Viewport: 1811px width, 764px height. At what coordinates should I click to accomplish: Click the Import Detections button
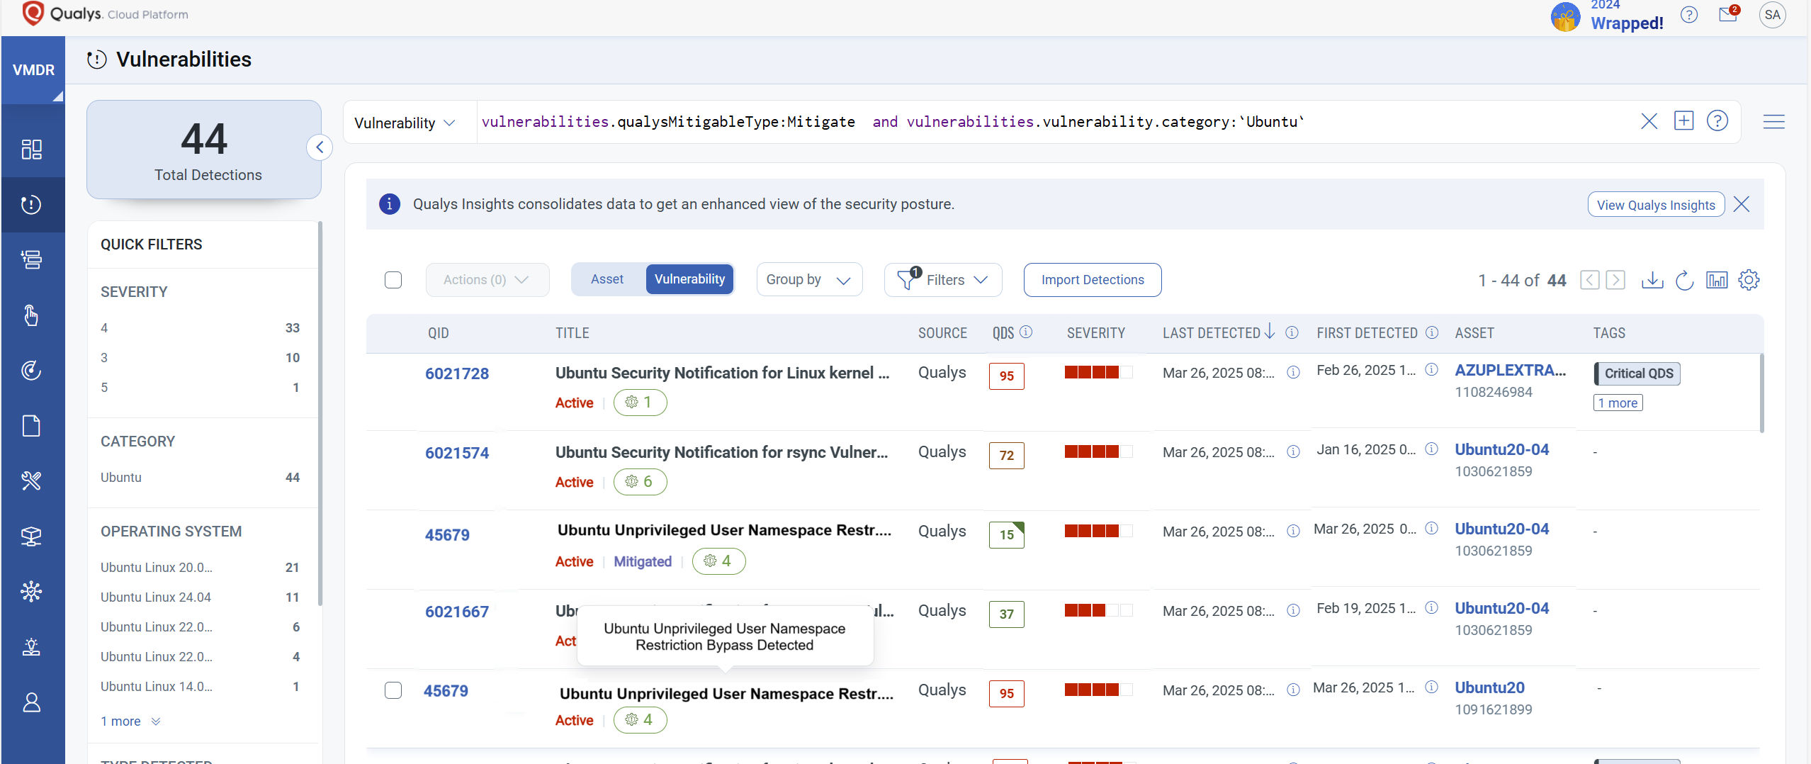1092,280
